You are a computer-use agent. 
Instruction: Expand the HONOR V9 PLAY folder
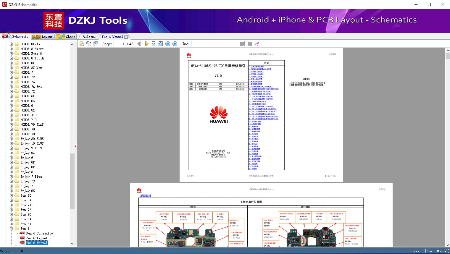pos(12,124)
